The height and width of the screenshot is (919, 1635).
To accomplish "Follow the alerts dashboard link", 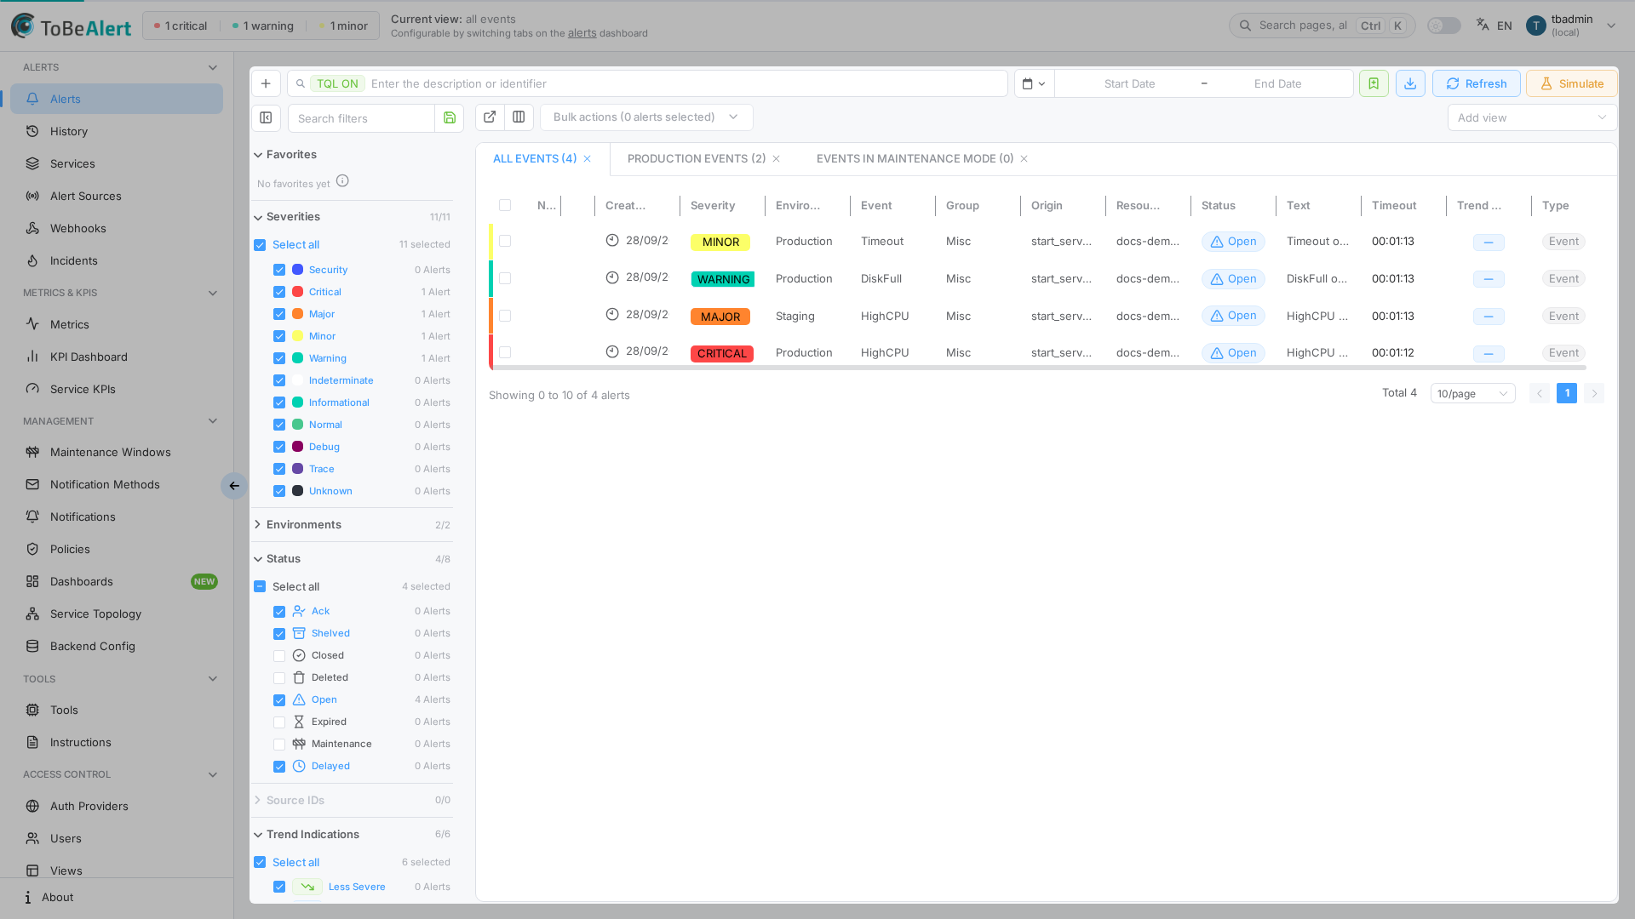I will coord(582,33).
